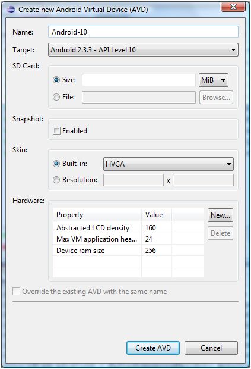This screenshot has height=369, width=251.
Task: Select the Max VM application heap row
Action: click(x=128, y=239)
